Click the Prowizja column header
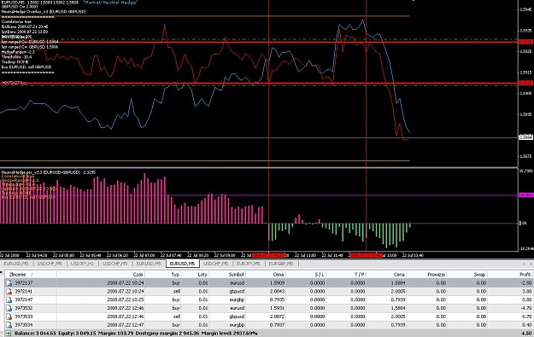The width and height of the screenshot is (534, 337). (437, 275)
